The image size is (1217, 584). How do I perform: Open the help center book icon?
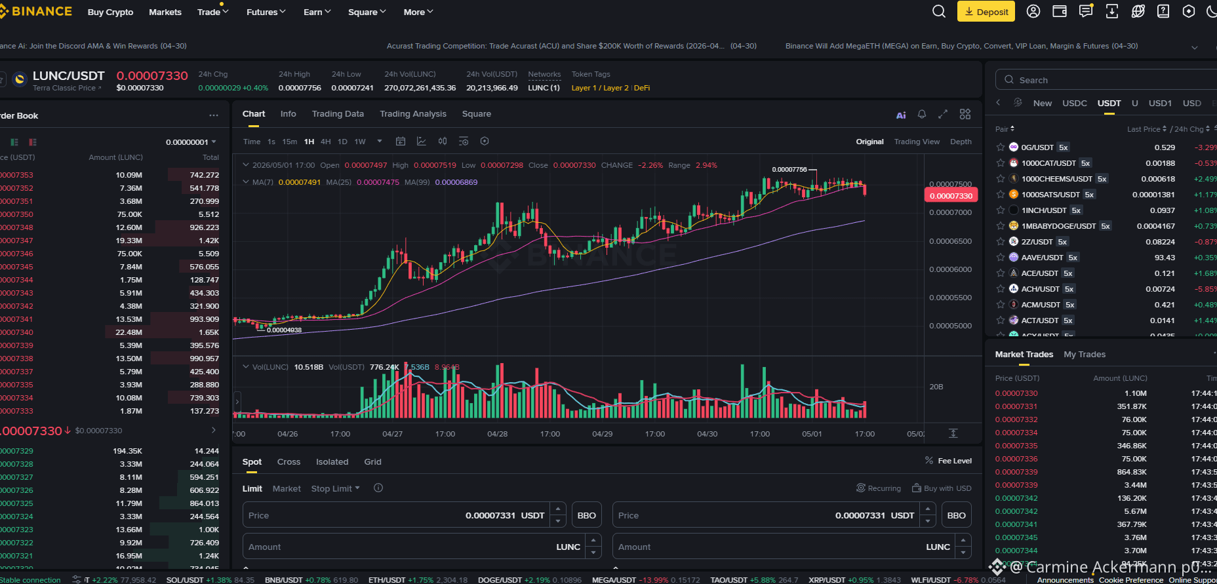pyautogui.click(x=1163, y=11)
